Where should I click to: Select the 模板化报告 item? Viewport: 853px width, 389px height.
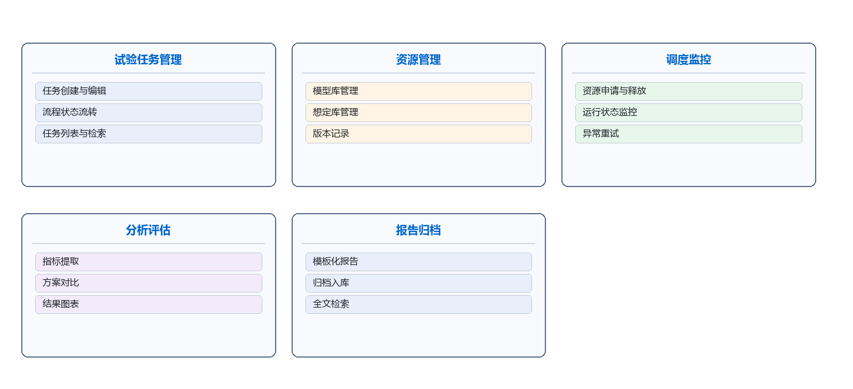pyautogui.click(x=419, y=262)
